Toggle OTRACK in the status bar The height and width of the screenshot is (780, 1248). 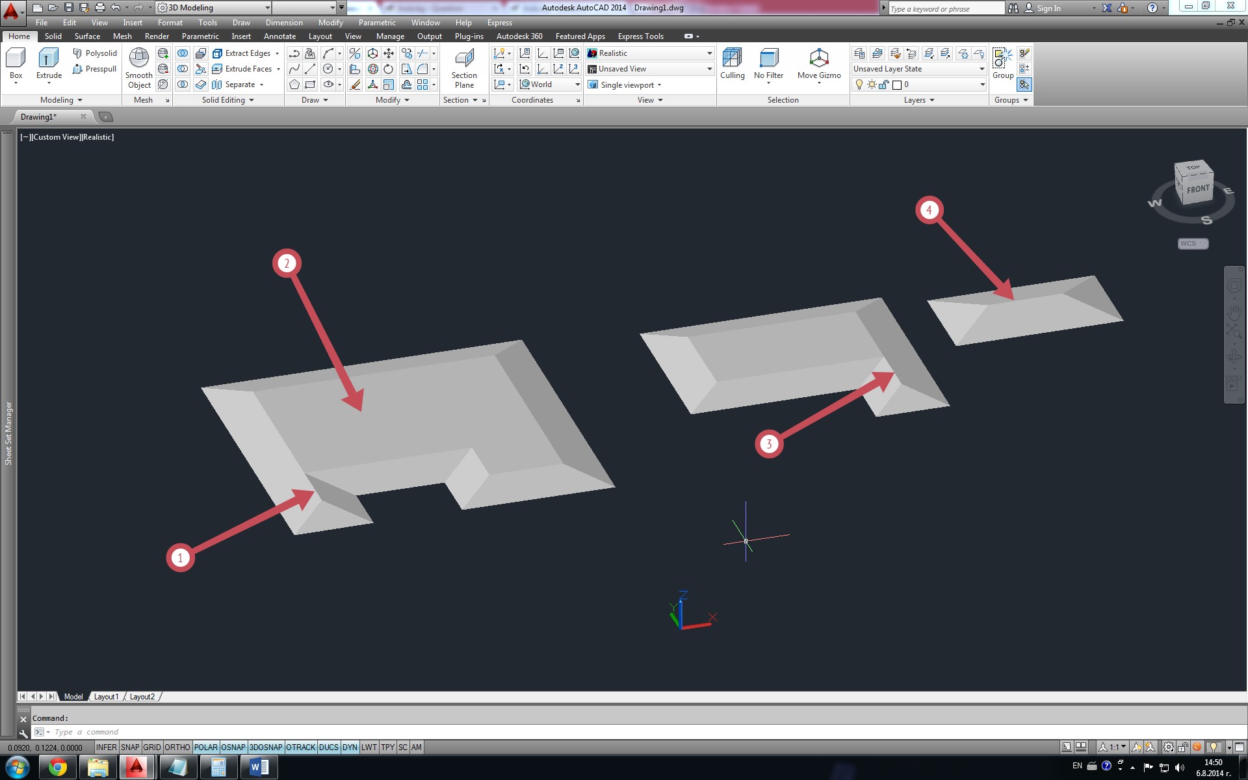pos(301,747)
